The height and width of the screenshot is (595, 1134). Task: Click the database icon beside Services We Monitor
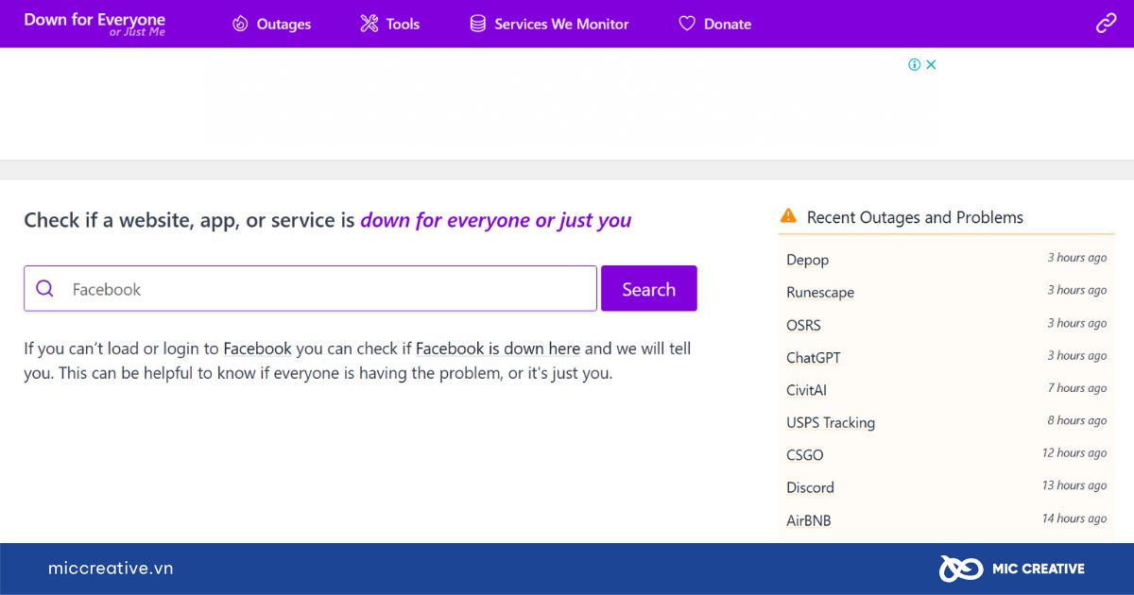[478, 24]
